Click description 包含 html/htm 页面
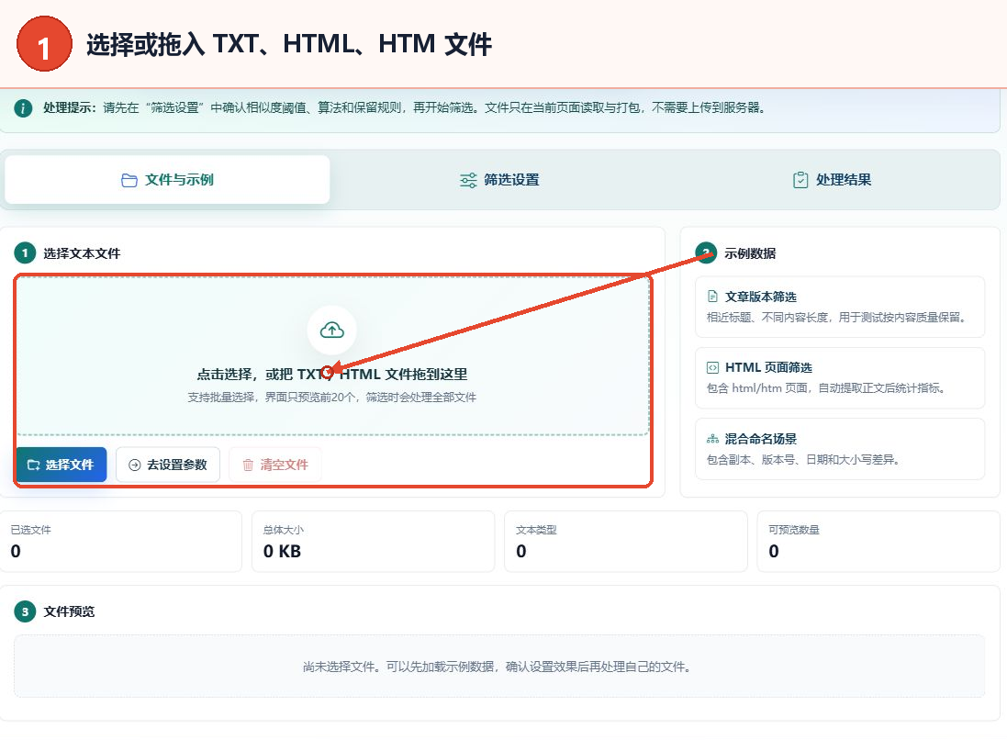Viewport: 1007px width, 740px height. coord(826,388)
